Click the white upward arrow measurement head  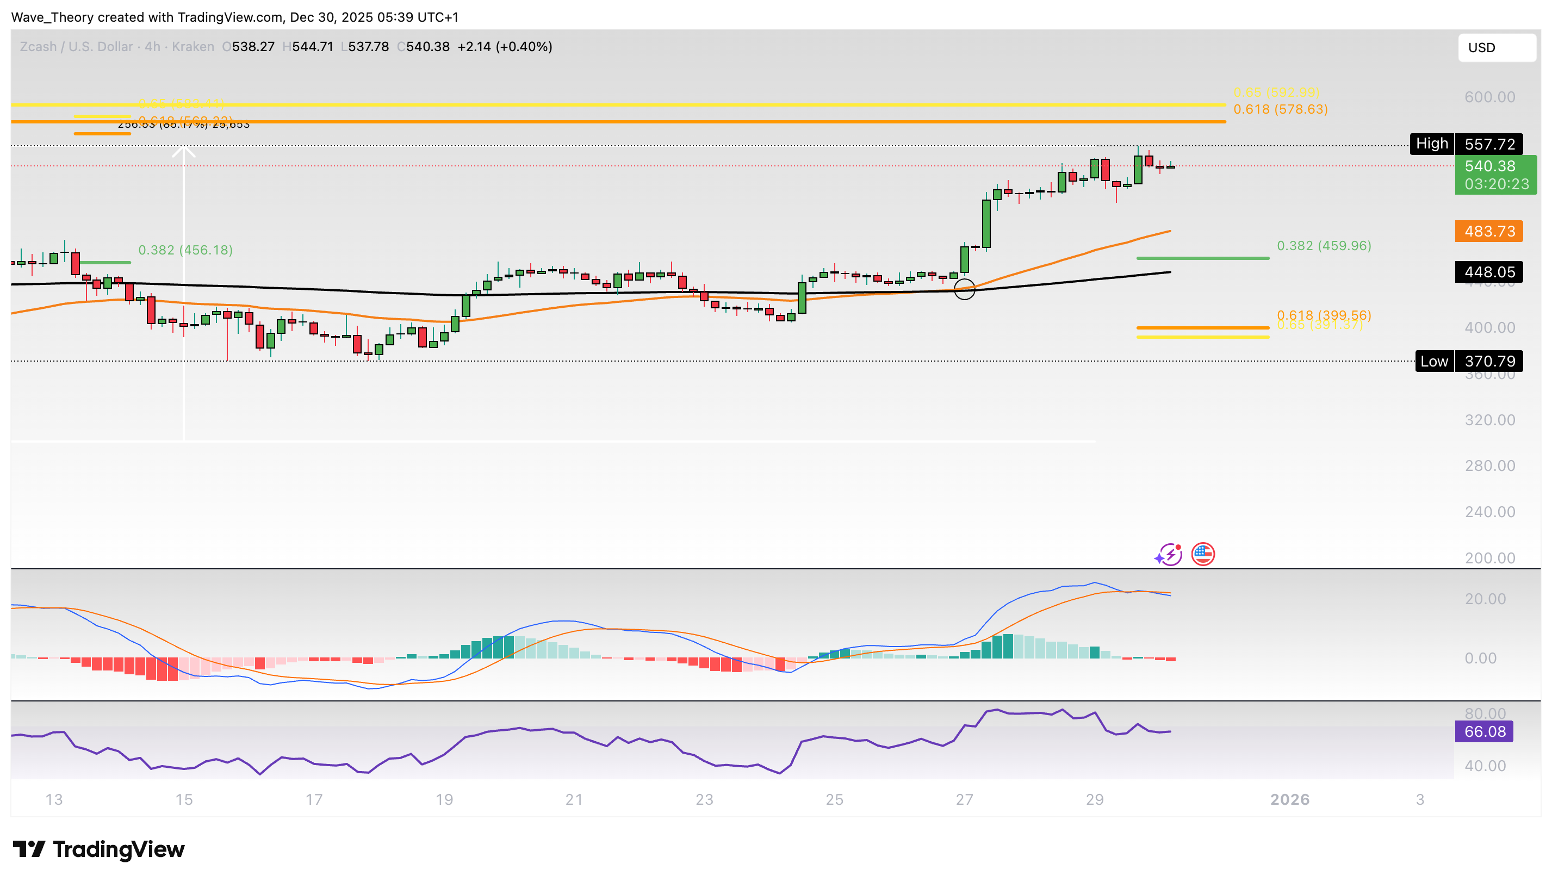184,152
